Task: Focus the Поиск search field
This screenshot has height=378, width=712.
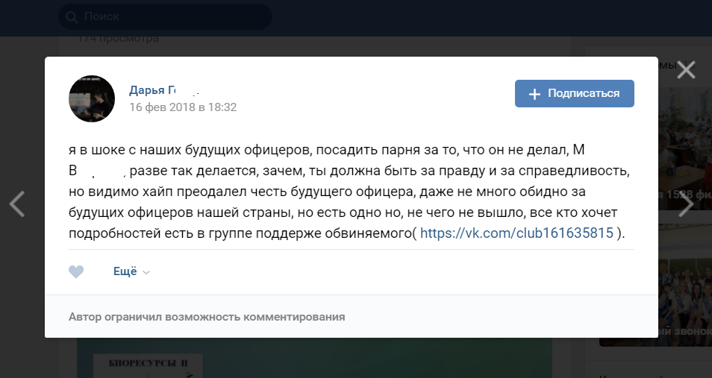Action: (165, 17)
